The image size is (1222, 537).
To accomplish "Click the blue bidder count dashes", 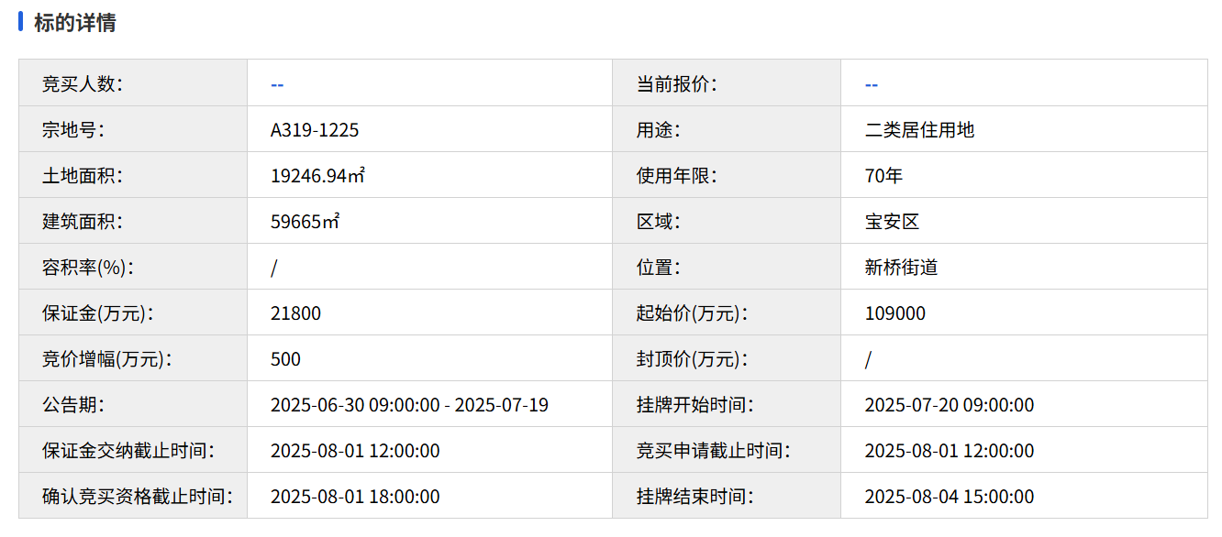I will tap(277, 84).
